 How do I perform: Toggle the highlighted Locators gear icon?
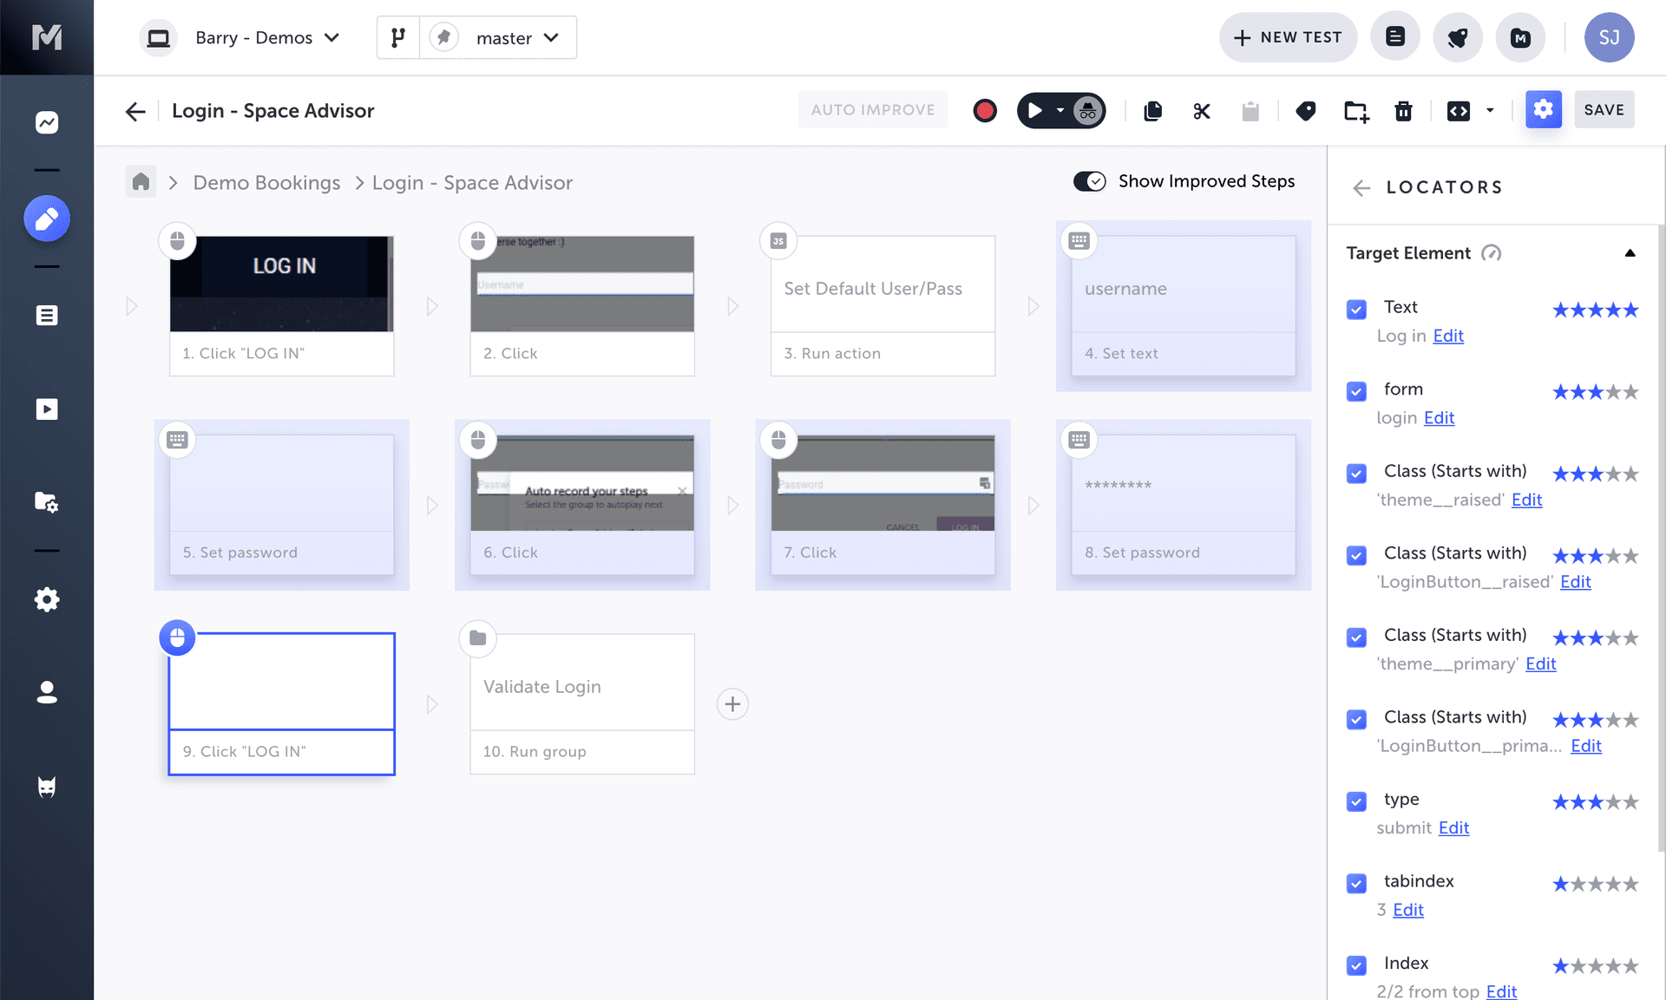(1543, 109)
